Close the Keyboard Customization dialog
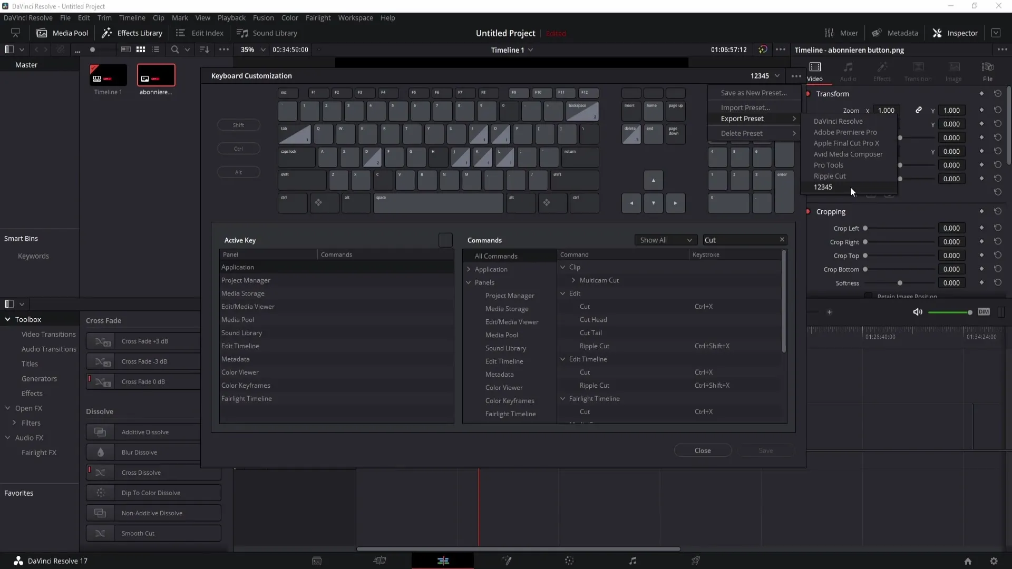This screenshot has height=569, width=1012. pyautogui.click(x=703, y=450)
